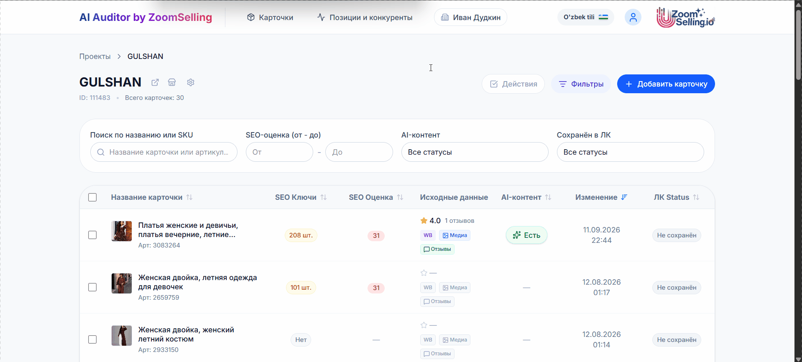This screenshot has width=802, height=362.
Task: Sort by SEO Ключи column arrows
Action: click(x=324, y=197)
